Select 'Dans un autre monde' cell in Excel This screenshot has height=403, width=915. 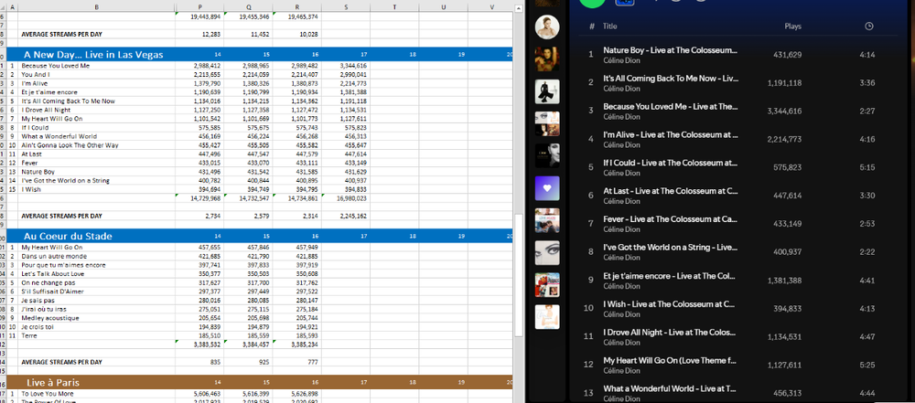click(x=96, y=256)
